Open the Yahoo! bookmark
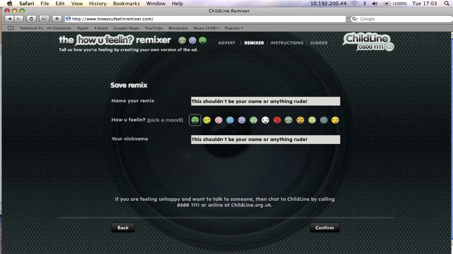453x254 pixels. point(101,28)
